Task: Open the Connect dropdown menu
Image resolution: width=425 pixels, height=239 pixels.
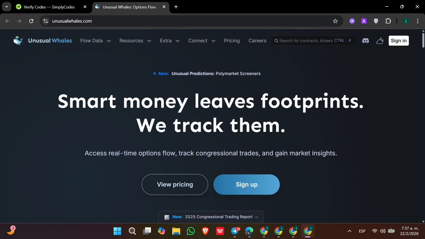Action: point(202,41)
